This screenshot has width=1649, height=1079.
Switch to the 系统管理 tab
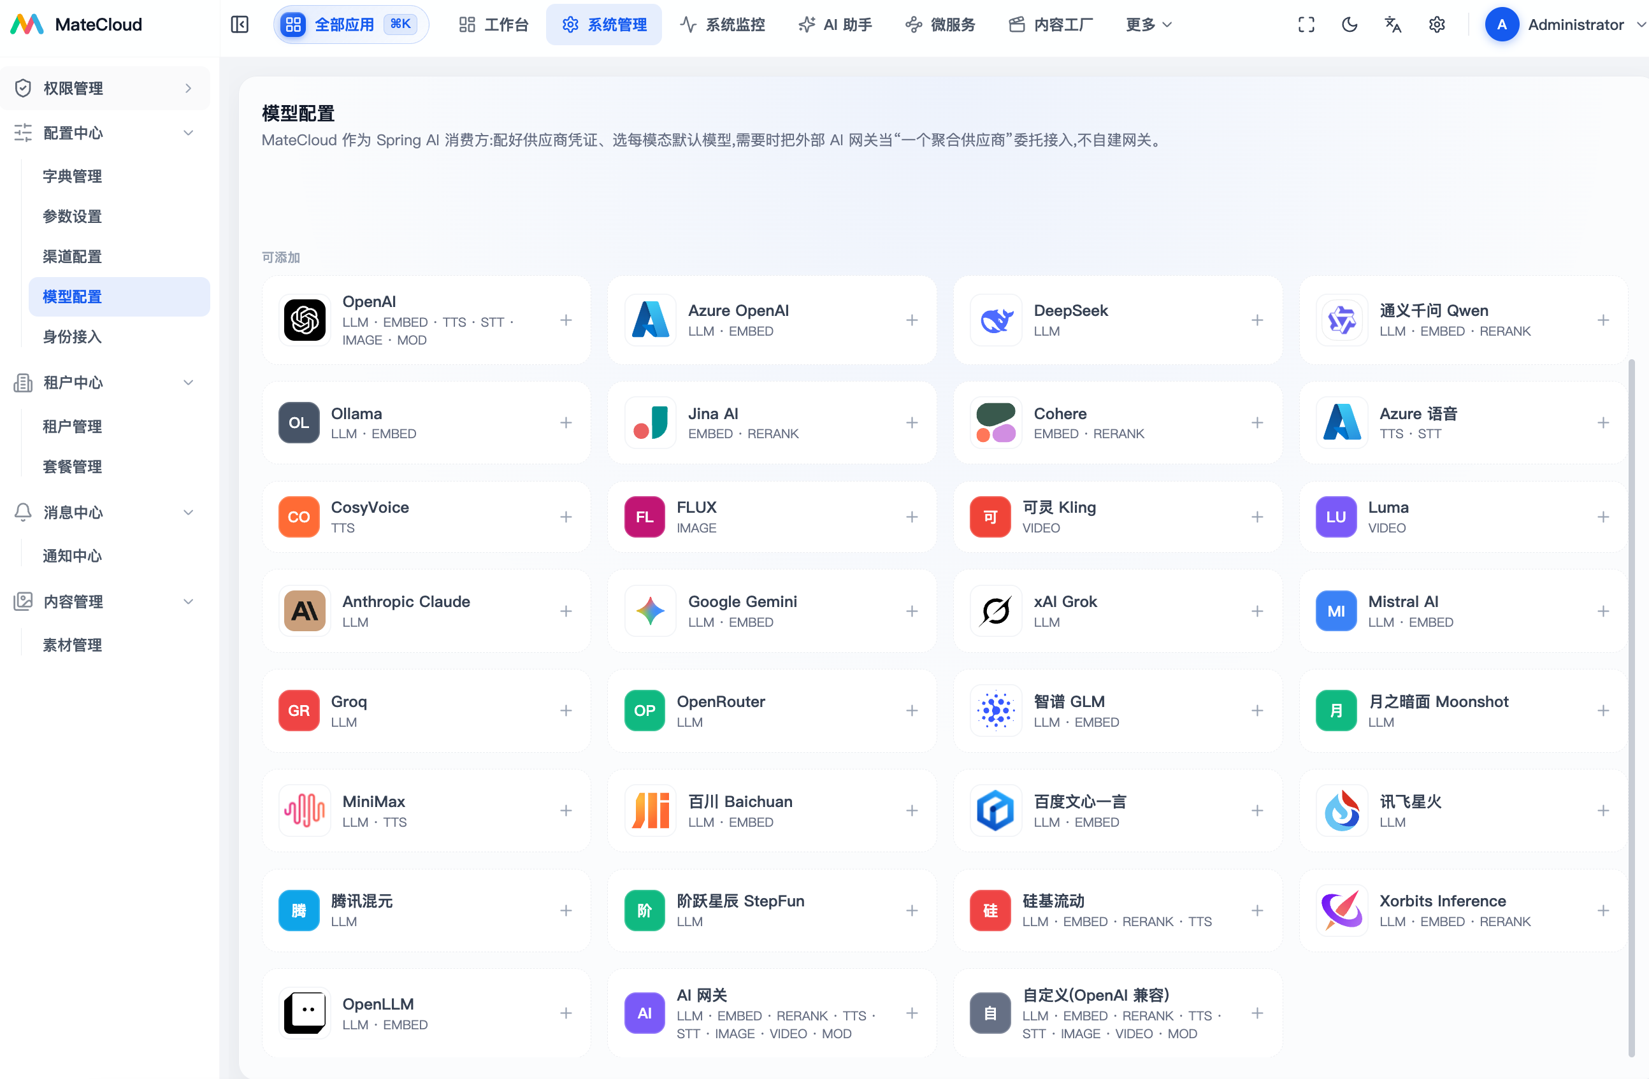tap(603, 25)
